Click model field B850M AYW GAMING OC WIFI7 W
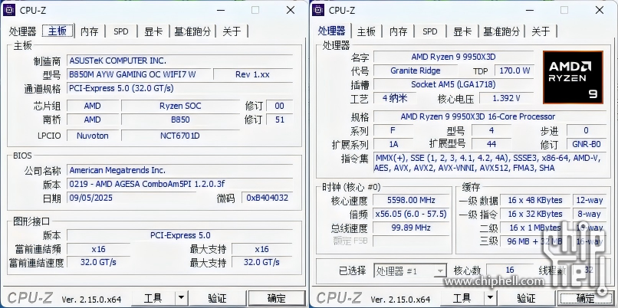The image size is (618, 308). [x=139, y=74]
